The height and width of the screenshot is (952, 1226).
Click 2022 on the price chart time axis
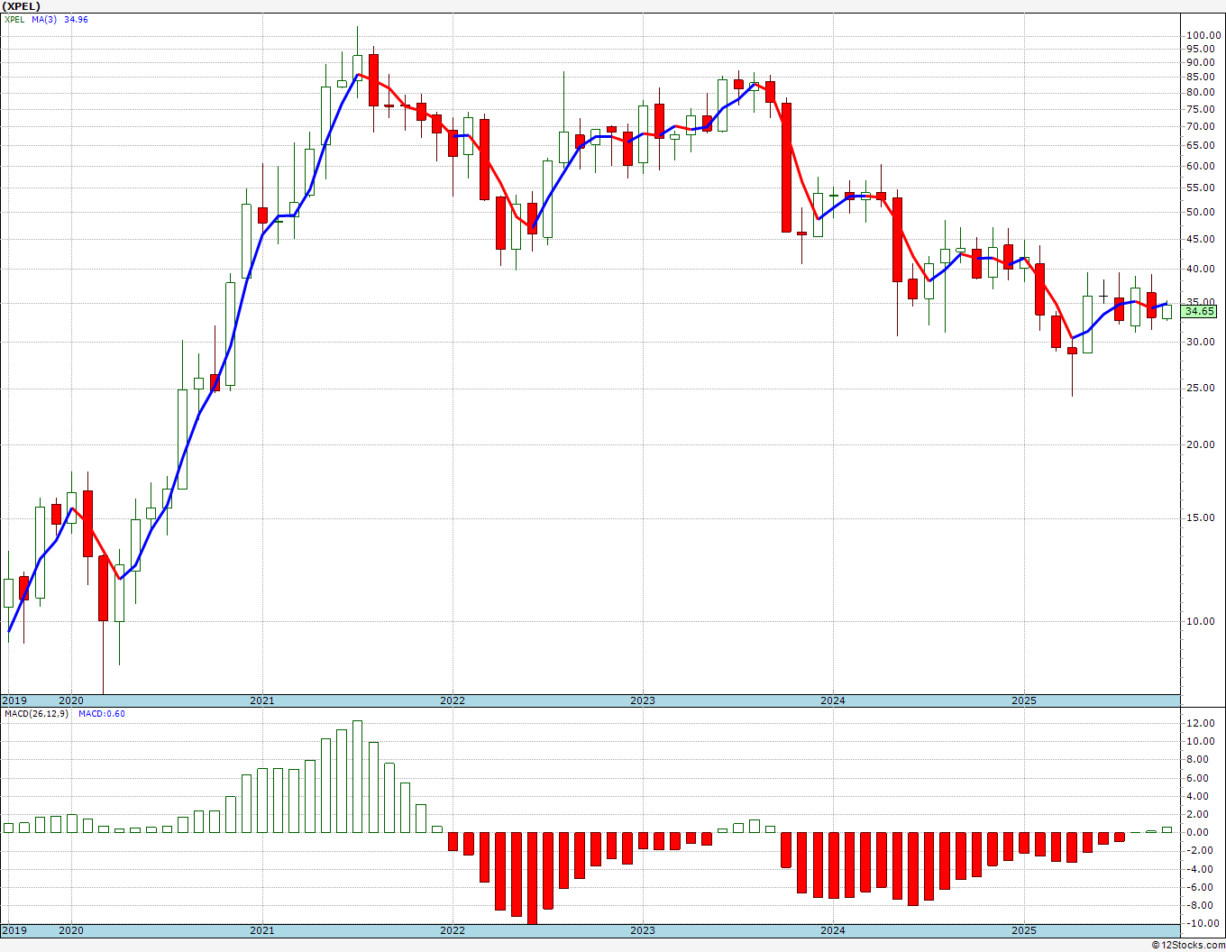click(452, 700)
